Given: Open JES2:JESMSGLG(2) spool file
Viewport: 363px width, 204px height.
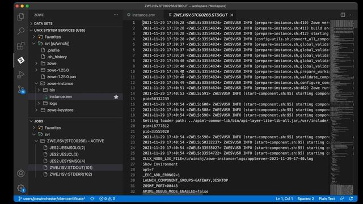Looking at the screenshot, I should [67, 148].
